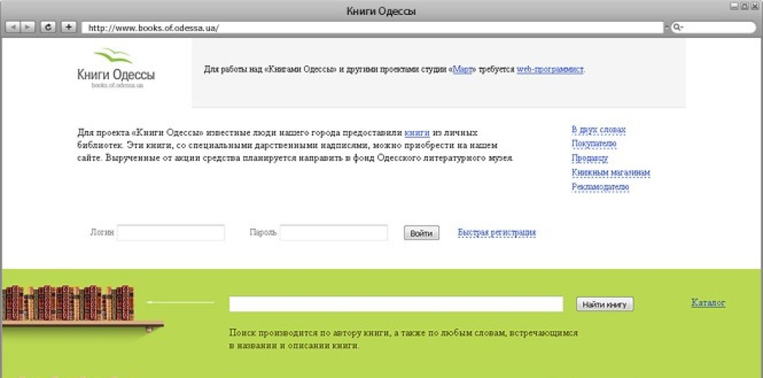Focus the Логин input field

click(171, 233)
